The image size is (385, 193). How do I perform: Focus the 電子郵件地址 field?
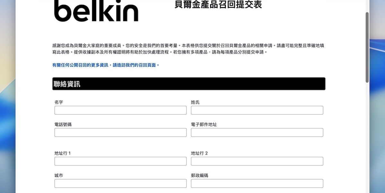click(x=257, y=133)
